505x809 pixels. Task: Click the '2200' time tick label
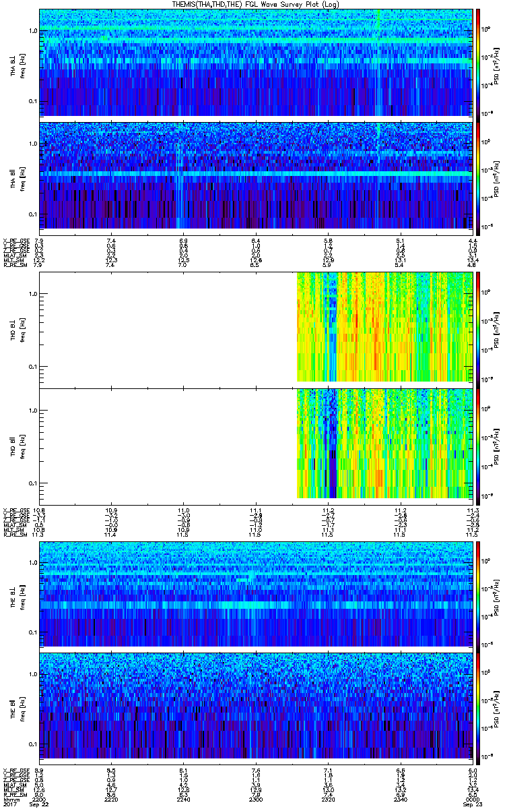[39, 798]
